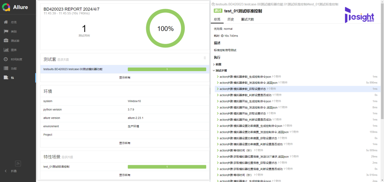This screenshot has width=384, height=182.
Task: Click the Allure logo in the sidebar header
Action: (15, 7)
